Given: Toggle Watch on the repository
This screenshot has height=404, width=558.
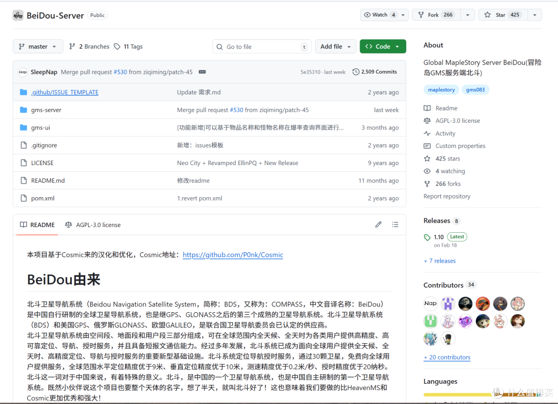Looking at the screenshot, I should (x=379, y=15).
